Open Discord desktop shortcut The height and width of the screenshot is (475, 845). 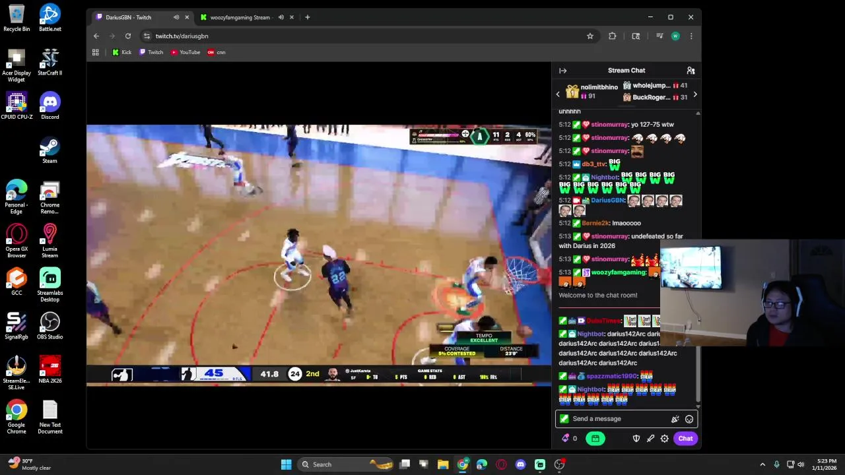pos(50,106)
